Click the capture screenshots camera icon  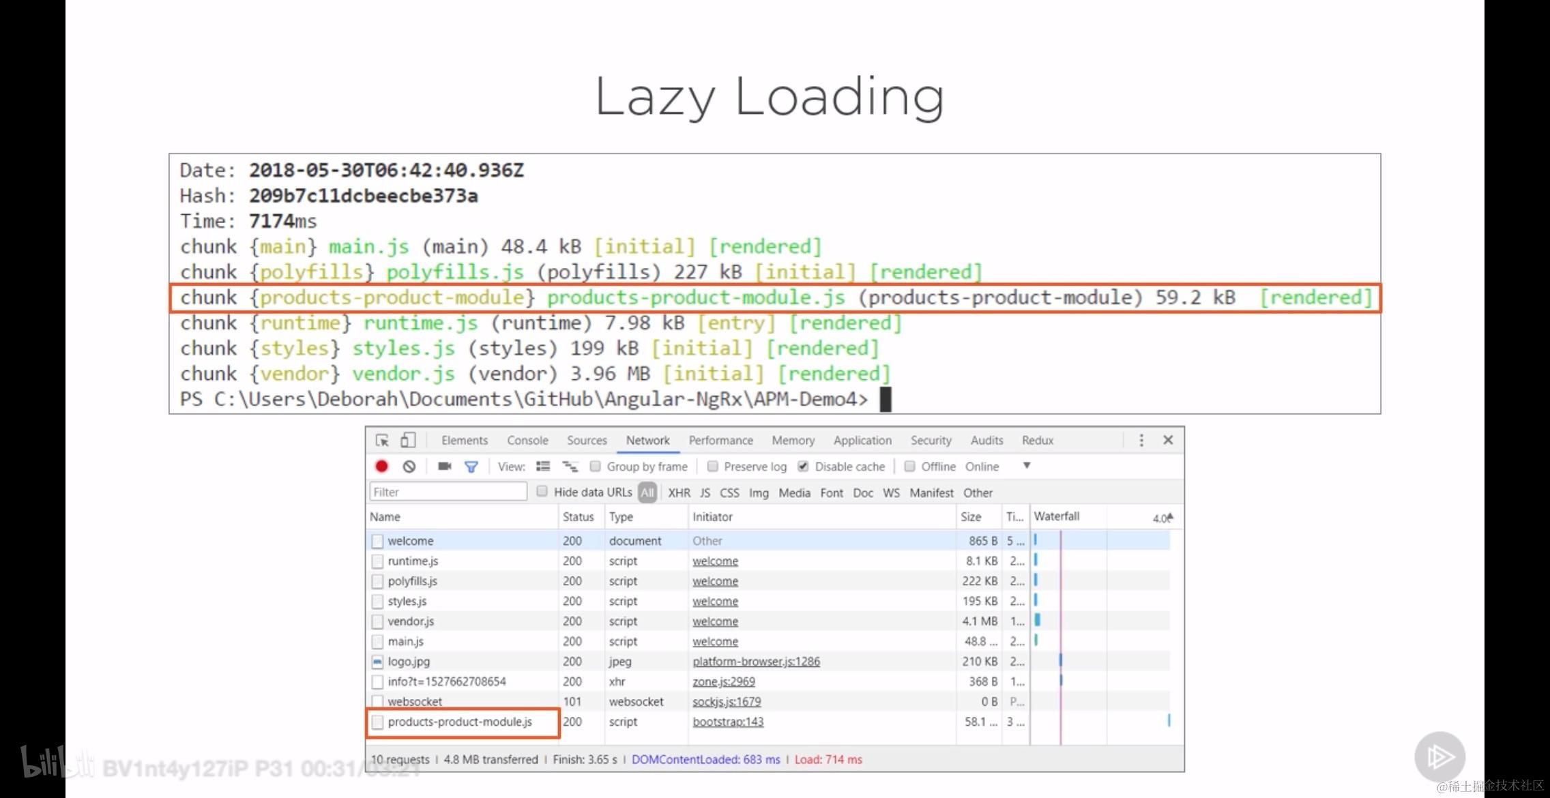(445, 467)
